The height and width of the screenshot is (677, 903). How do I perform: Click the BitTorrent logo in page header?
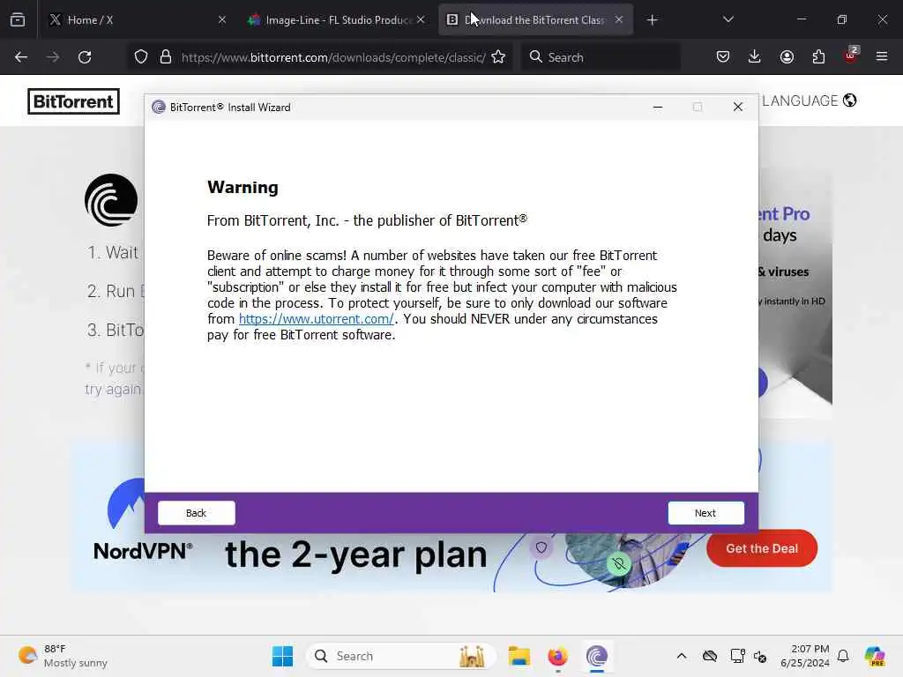point(74,101)
